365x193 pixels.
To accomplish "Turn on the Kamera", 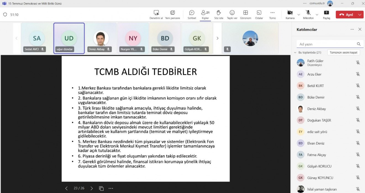I will coord(290,15).
